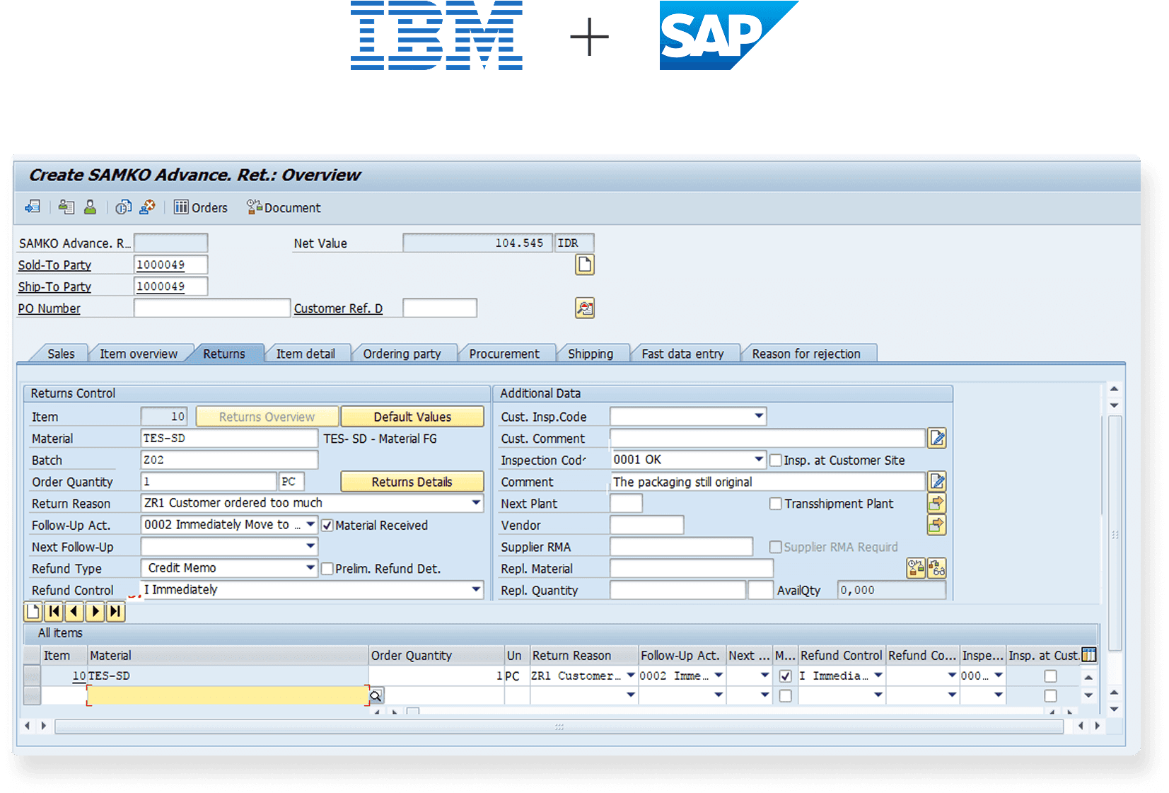Check Insp. at Customer Site
The width and height of the screenshot is (1169, 793).
(776, 461)
